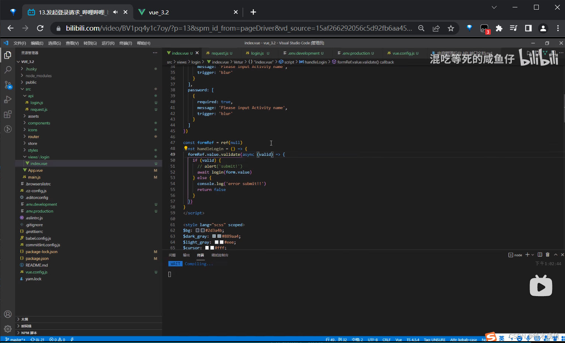Open the terminal launch profile dropdown arrow
This screenshot has width=565, height=343.
(x=533, y=255)
